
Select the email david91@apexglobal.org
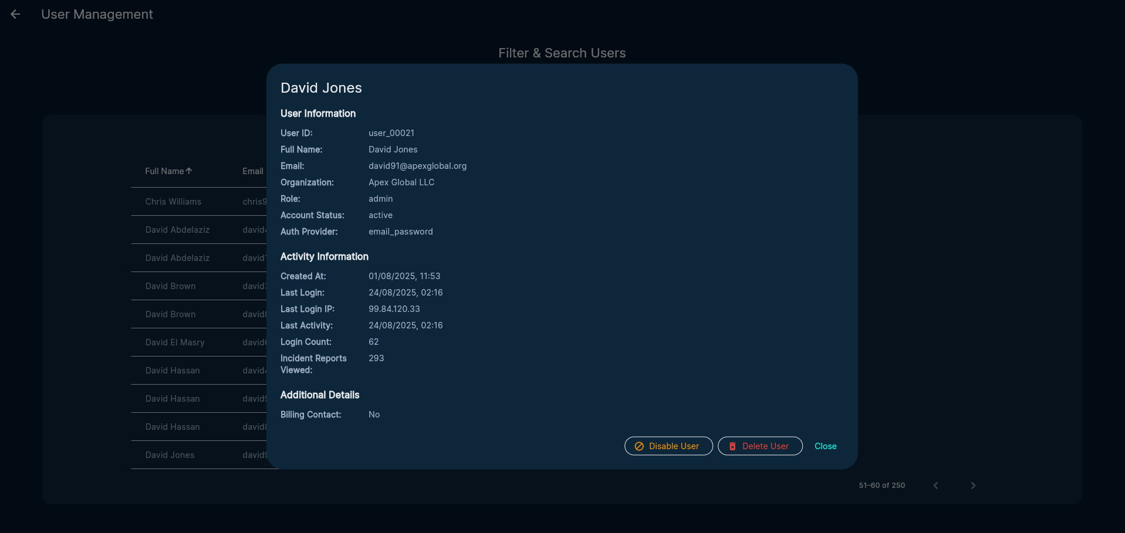tap(417, 166)
